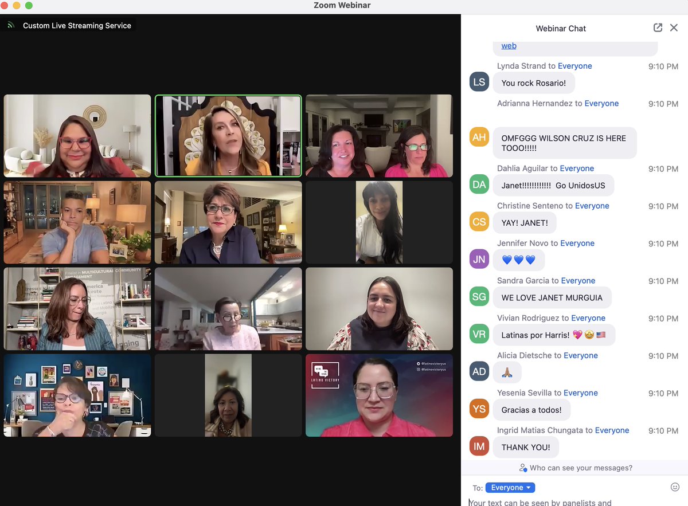Image resolution: width=688 pixels, height=506 pixels.
Task: Click the Custom Live Streaming Service label
Action: click(x=77, y=25)
